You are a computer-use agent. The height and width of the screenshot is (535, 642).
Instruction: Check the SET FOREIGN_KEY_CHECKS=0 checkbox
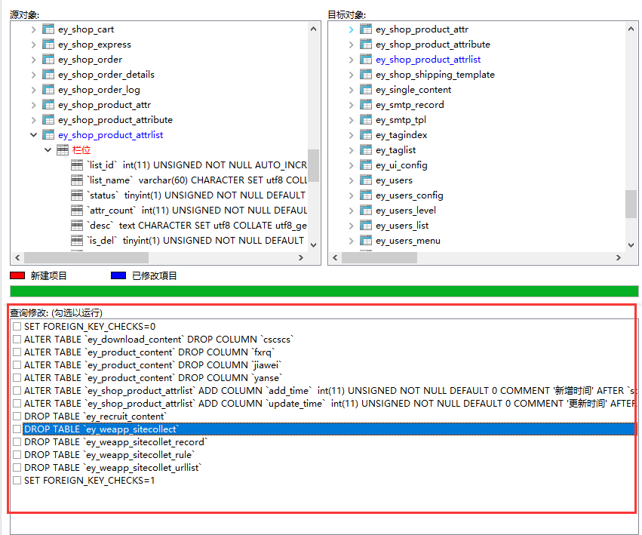17,327
